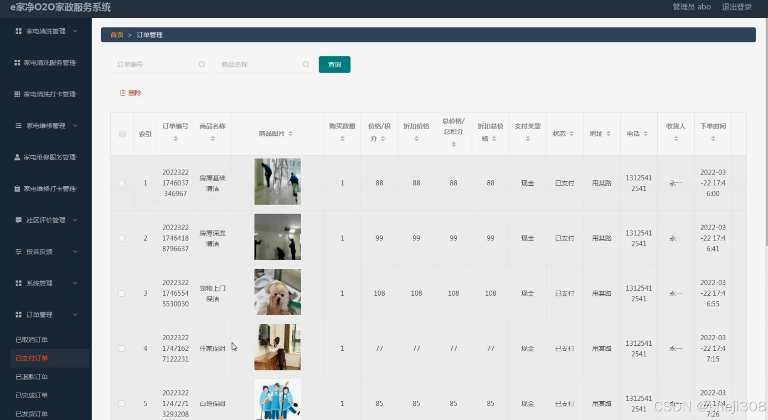The height and width of the screenshot is (420, 768).
Task: Click the trash icon beside 删除
Action: tap(122, 92)
